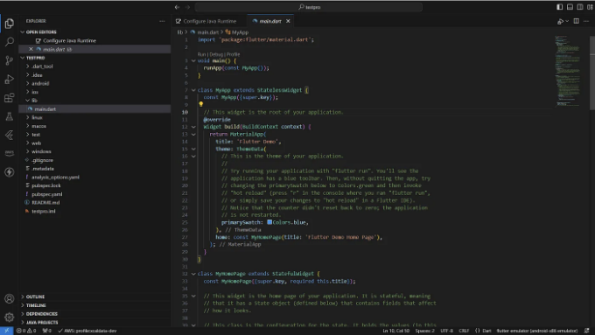Click the minimap code overview

coord(568,72)
